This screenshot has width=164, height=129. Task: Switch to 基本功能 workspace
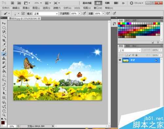[87, 3]
